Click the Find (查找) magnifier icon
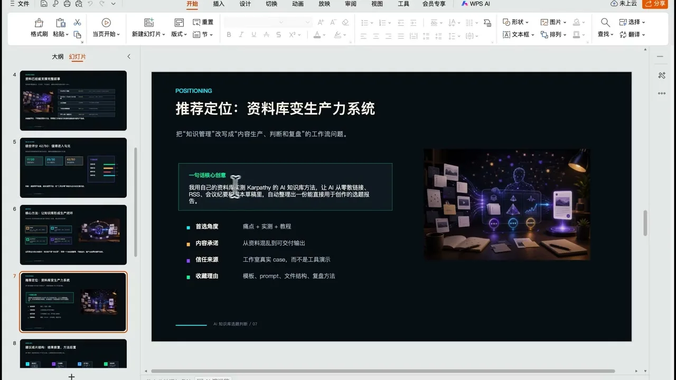The height and width of the screenshot is (380, 676). [605, 22]
